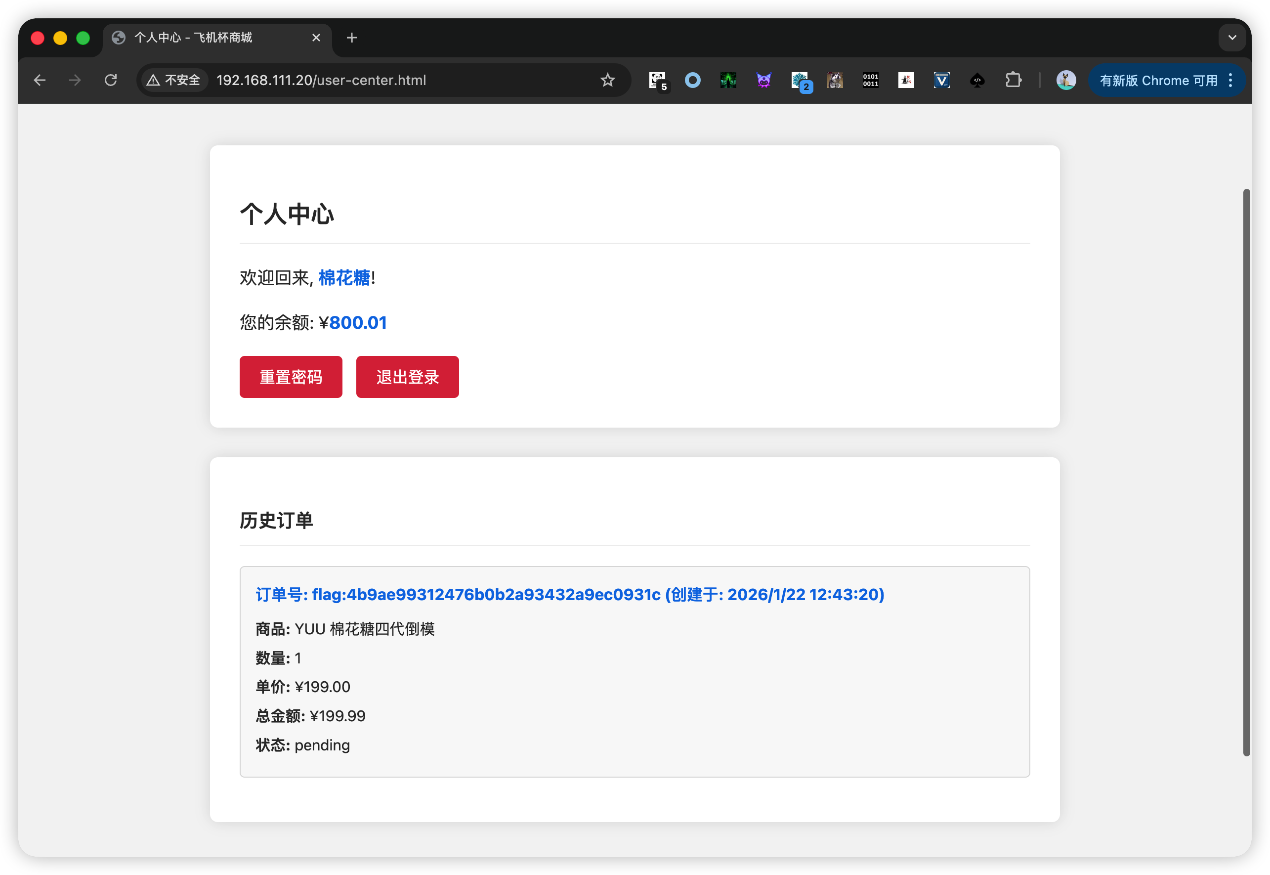Screen dimensions: 1270x875
Task: Click the 退出登录 button
Action: tap(407, 377)
